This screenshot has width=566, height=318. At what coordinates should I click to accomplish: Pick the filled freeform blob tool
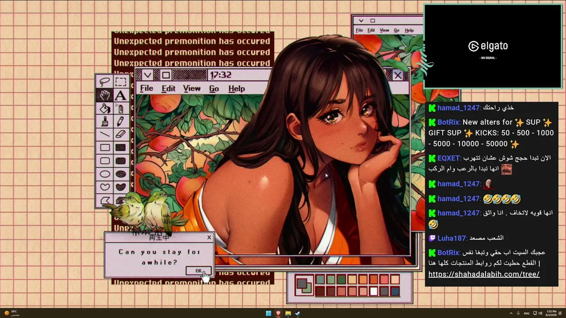(120, 187)
